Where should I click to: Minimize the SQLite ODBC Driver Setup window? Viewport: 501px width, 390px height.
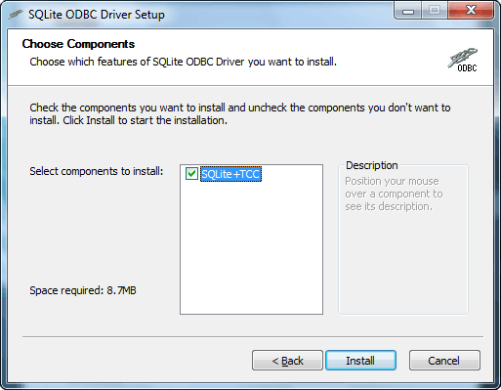pyautogui.click(x=408, y=11)
